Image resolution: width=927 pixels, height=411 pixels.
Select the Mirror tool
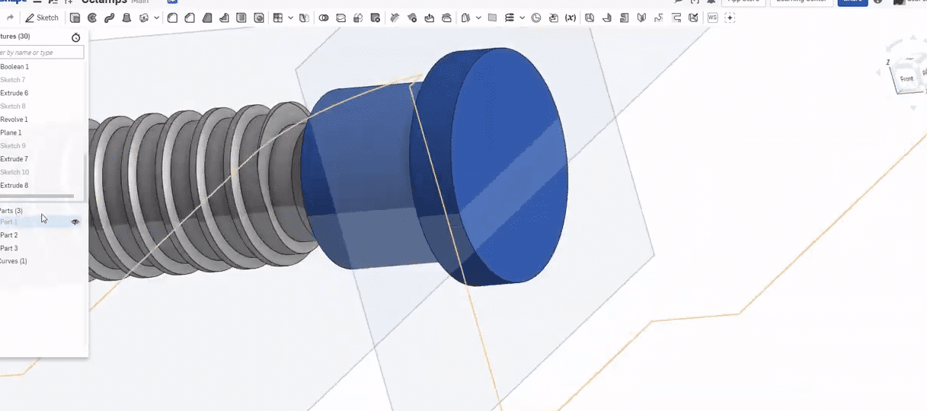tap(304, 18)
